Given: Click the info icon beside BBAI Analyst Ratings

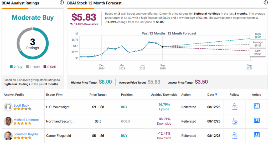Looking at the screenshot, I should tap(61, 3).
